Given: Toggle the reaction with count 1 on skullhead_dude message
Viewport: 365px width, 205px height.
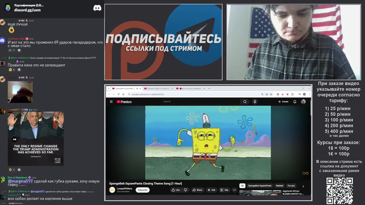Looking at the screenshot, I should pos(12,50).
